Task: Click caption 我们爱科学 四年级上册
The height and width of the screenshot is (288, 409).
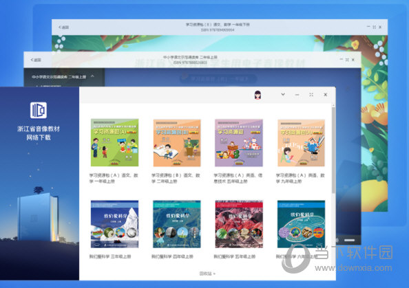Action: pos(172,256)
